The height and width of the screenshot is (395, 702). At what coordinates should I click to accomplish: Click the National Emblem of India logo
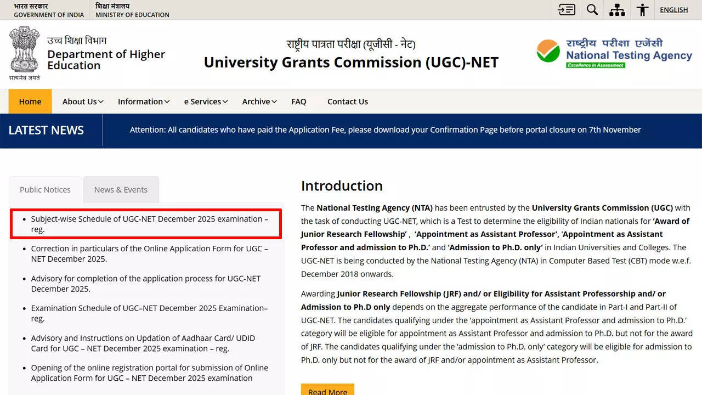[24, 50]
